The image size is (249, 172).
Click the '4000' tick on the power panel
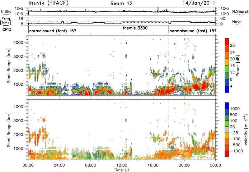pos(18,43)
